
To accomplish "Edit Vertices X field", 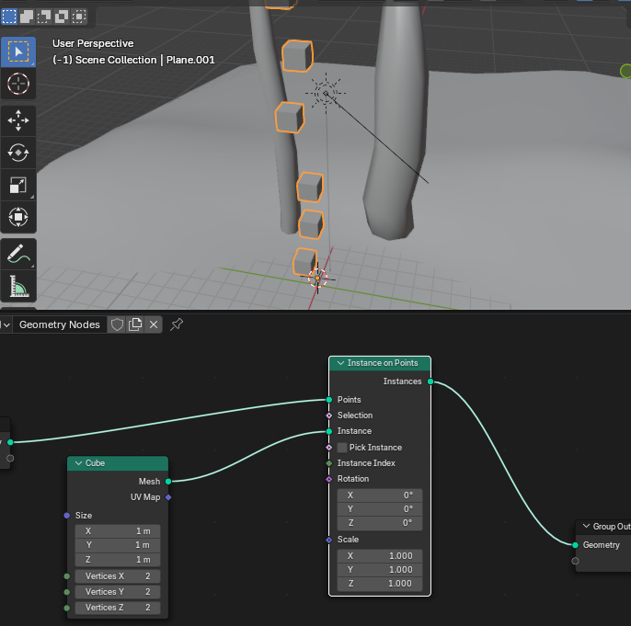I will point(118,576).
